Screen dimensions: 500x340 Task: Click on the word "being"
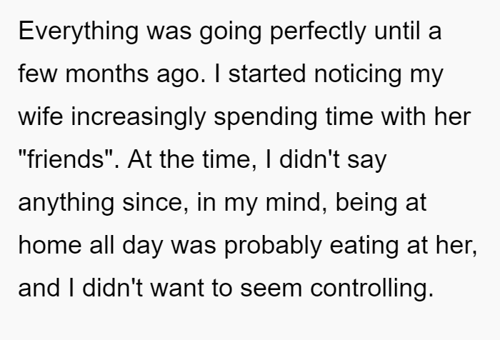(366, 203)
